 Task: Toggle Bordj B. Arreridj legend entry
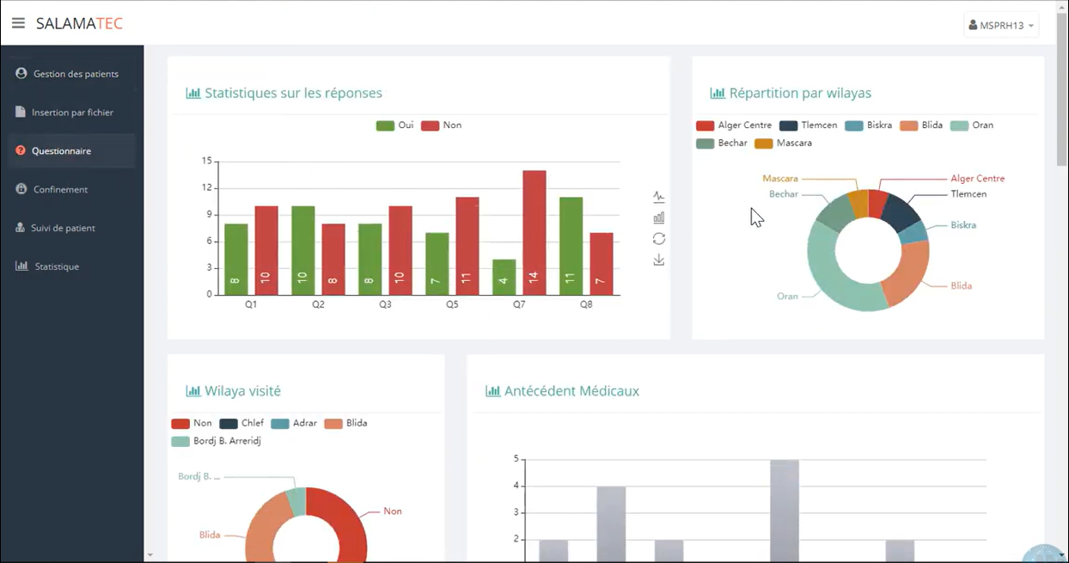[216, 441]
